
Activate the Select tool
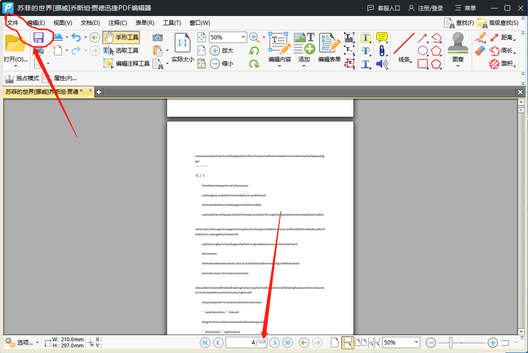[121, 51]
